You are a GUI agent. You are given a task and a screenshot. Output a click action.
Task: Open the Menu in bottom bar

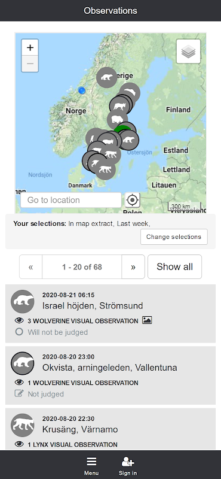tap(91, 466)
